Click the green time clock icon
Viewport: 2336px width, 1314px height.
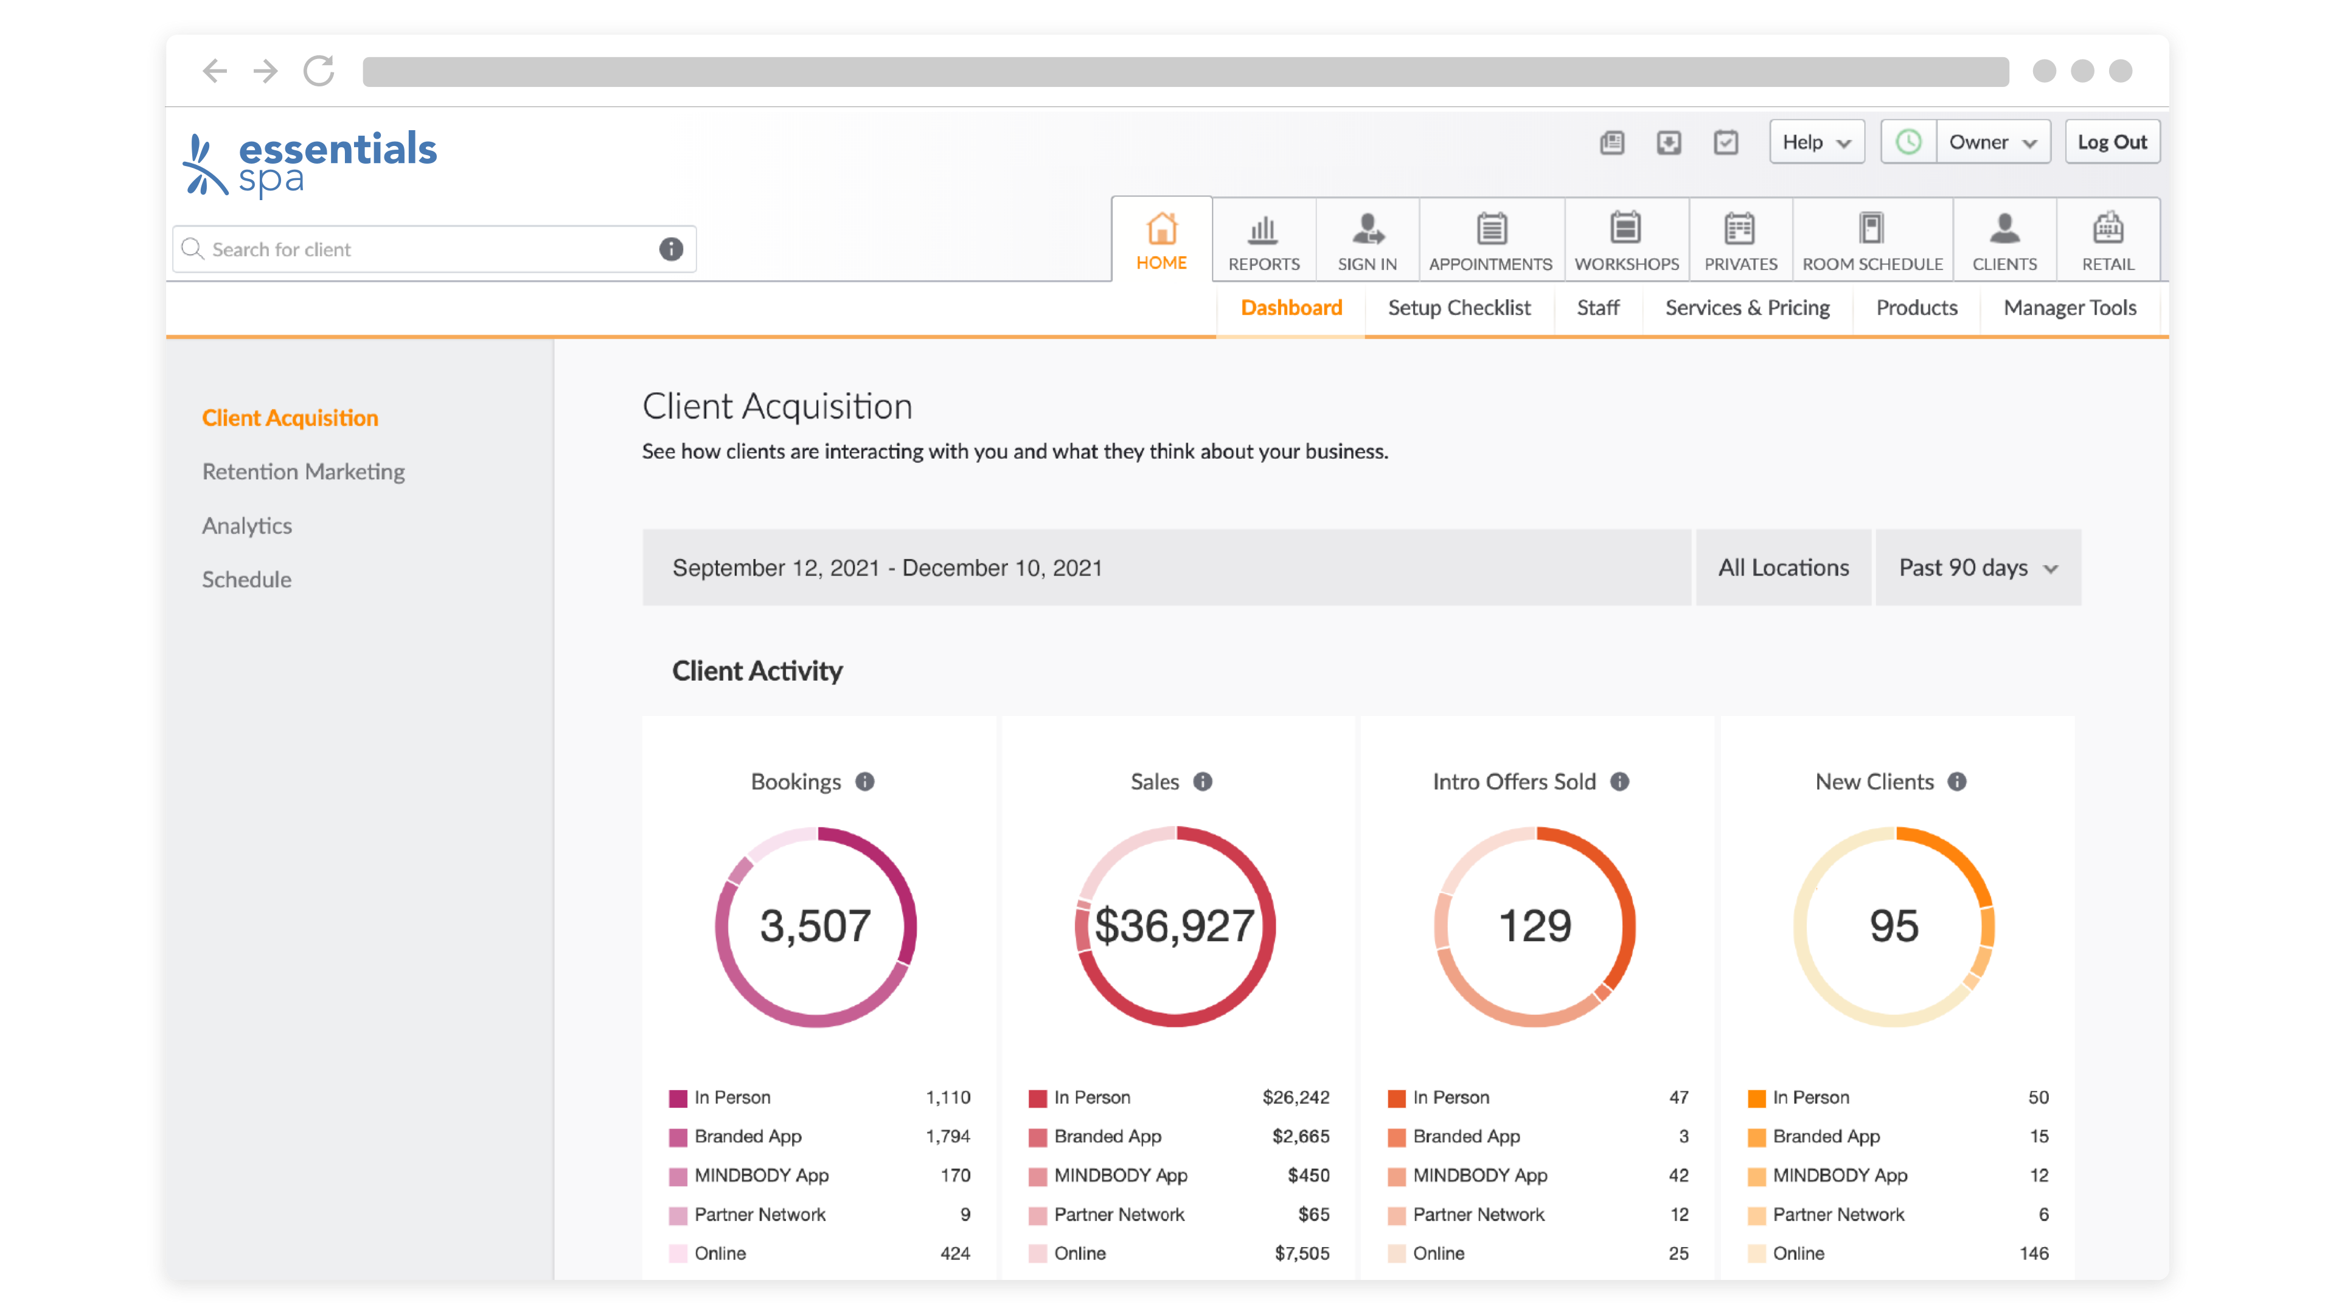1909,142
